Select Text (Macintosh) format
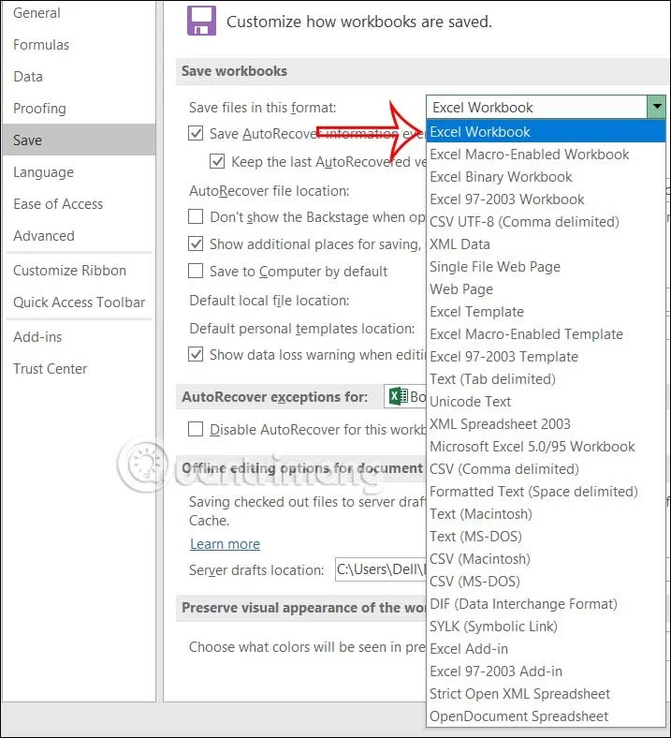Screen dimensions: 671x738 546,514
